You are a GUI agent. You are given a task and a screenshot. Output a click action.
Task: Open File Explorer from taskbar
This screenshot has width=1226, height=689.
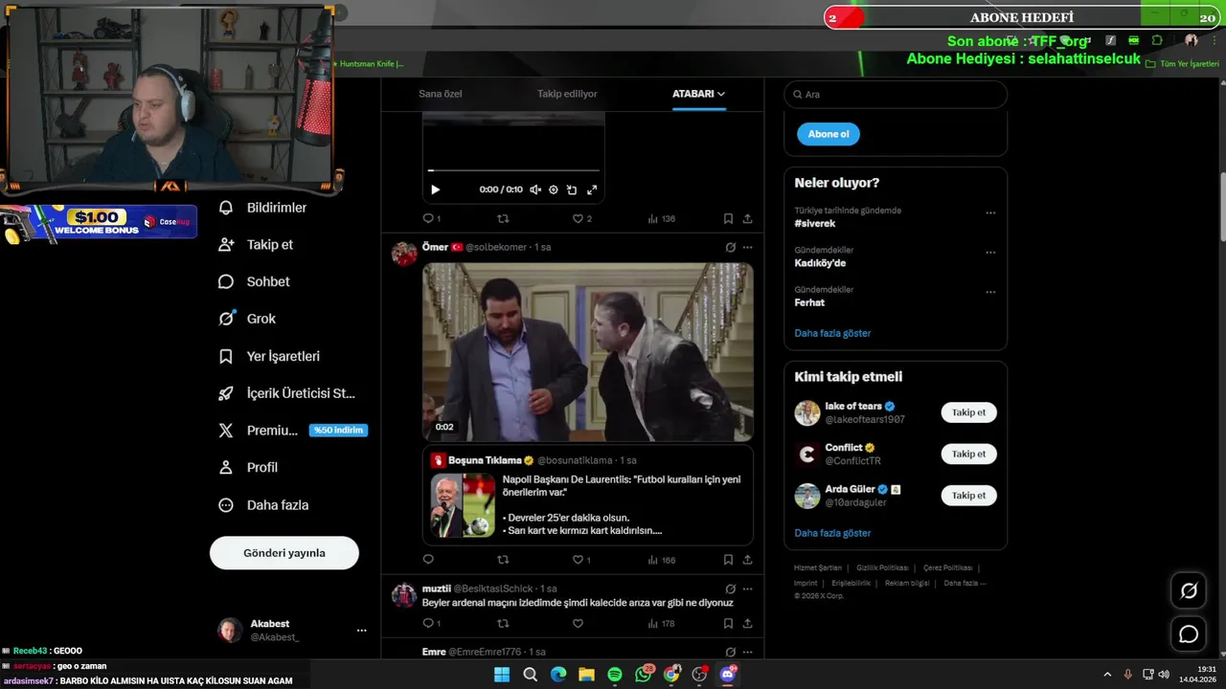point(586,675)
